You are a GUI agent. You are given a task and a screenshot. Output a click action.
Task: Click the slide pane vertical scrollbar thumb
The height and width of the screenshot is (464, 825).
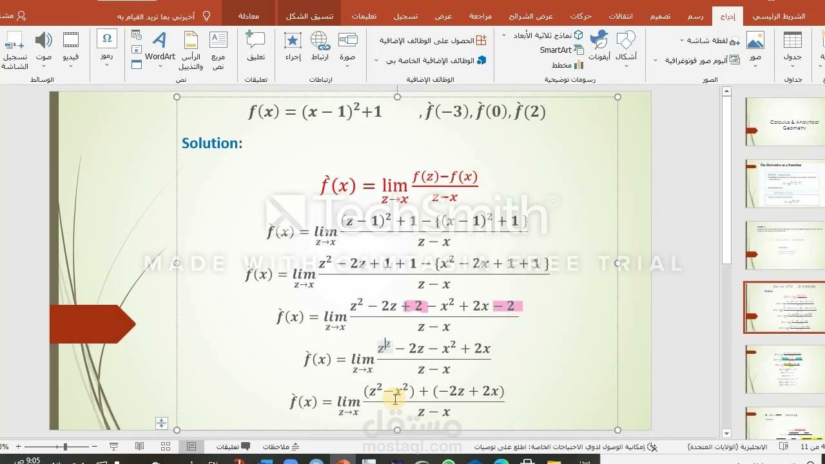(x=726, y=181)
